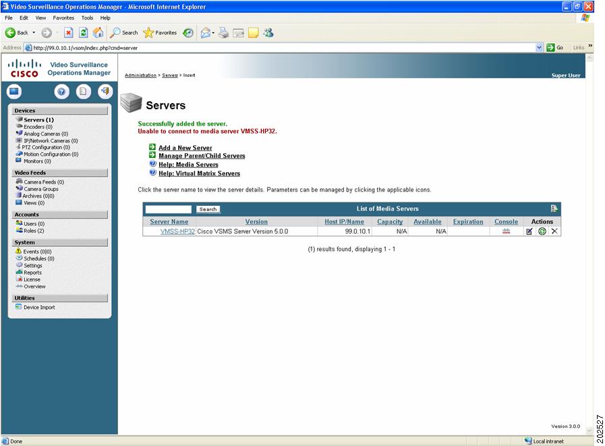Viewport: 605px width, 446px height.
Task: Click the page's vertical scrollbar up arrow
Action: 589,58
